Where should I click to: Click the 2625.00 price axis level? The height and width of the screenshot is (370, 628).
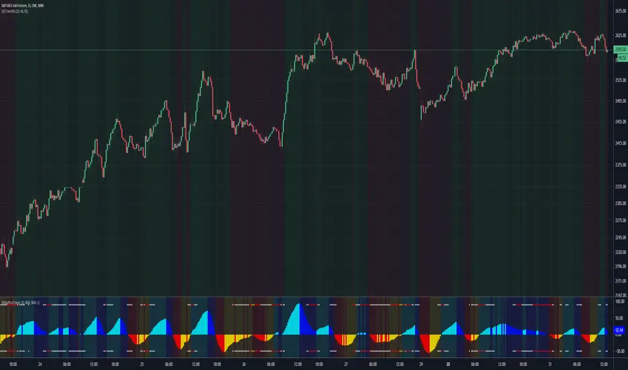[621, 36]
